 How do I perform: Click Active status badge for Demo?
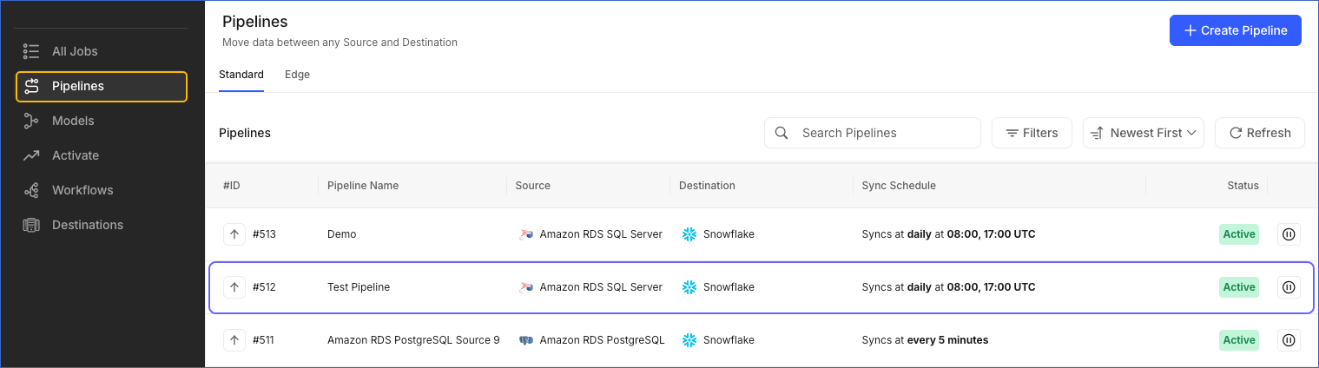click(1238, 234)
